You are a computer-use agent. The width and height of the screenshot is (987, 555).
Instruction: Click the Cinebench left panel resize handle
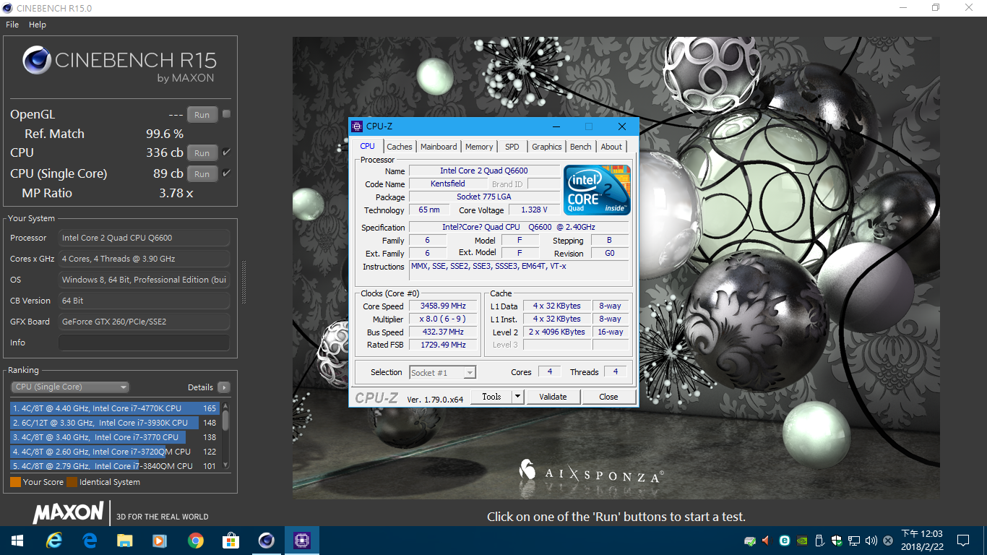pyautogui.click(x=243, y=282)
